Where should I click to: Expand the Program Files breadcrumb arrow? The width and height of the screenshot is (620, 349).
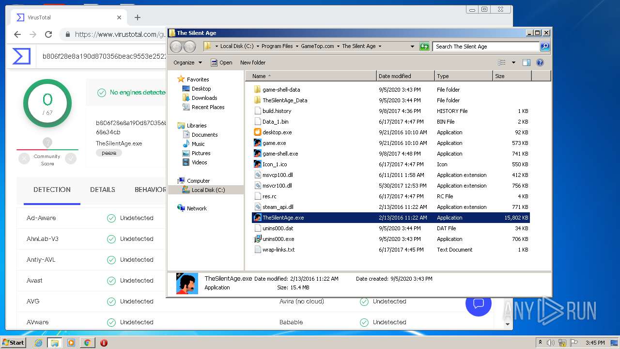coord(297,47)
